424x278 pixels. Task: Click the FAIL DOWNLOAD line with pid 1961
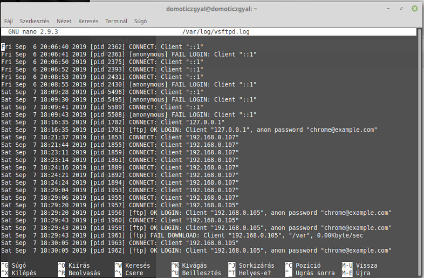pos(182,236)
